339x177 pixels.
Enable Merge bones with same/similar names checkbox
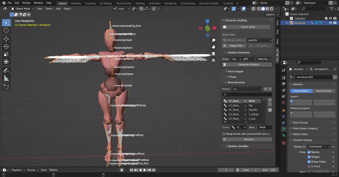tap(224, 134)
